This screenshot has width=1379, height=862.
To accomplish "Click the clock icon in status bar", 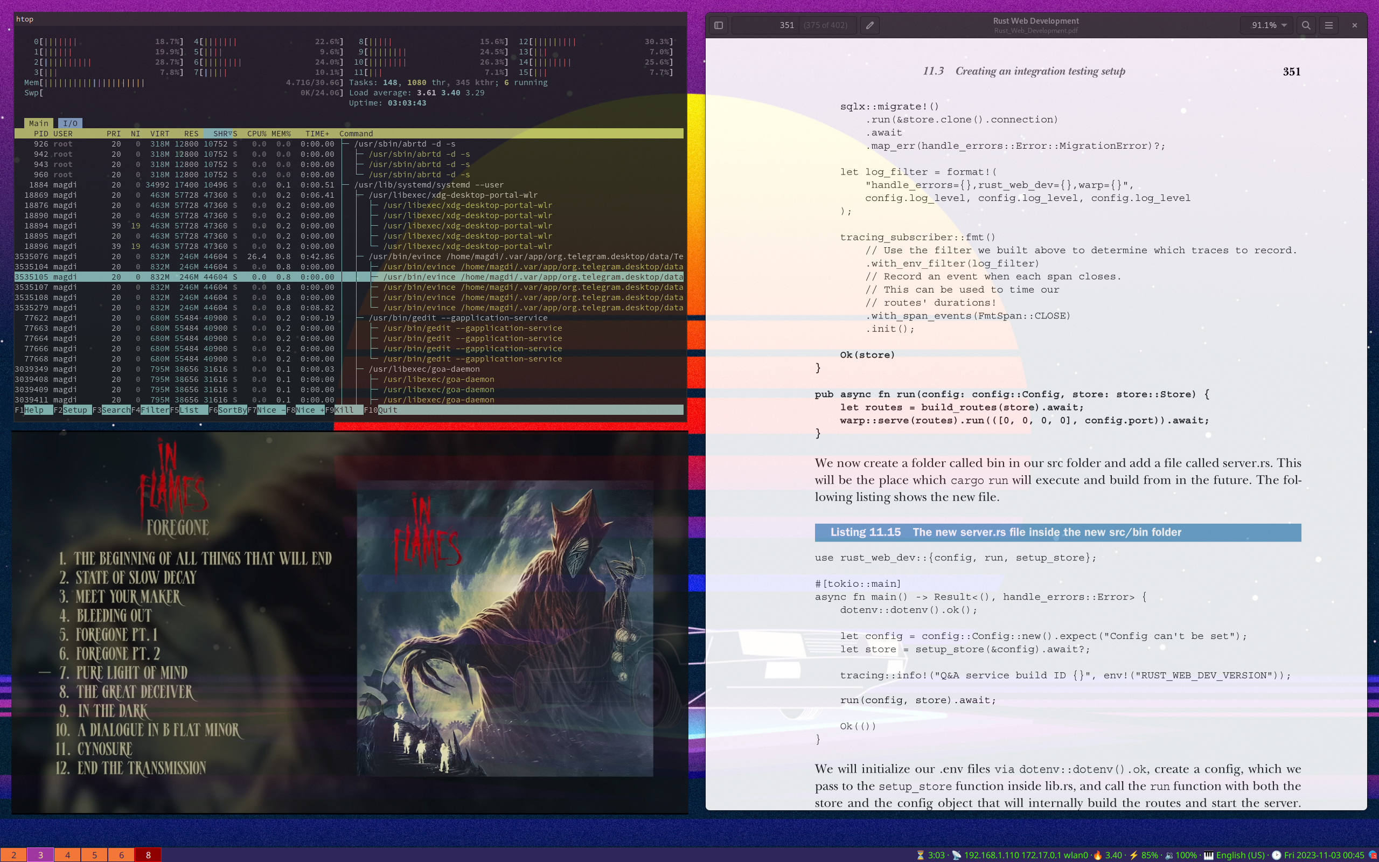I will coord(1277,855).
